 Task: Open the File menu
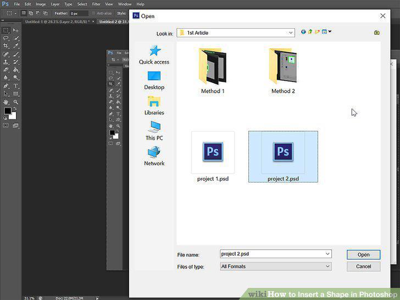tap(17, 4)
